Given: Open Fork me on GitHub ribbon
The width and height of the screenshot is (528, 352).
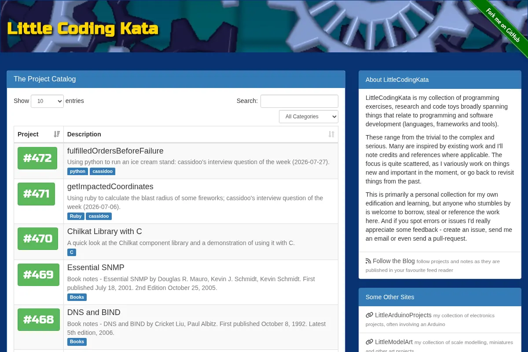Looking at the screenshot, I should pyautogui.click(x=503, y=25).
